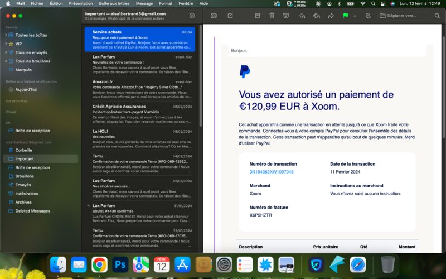
Task: Archive the selected message
Action: coord(257,16)
